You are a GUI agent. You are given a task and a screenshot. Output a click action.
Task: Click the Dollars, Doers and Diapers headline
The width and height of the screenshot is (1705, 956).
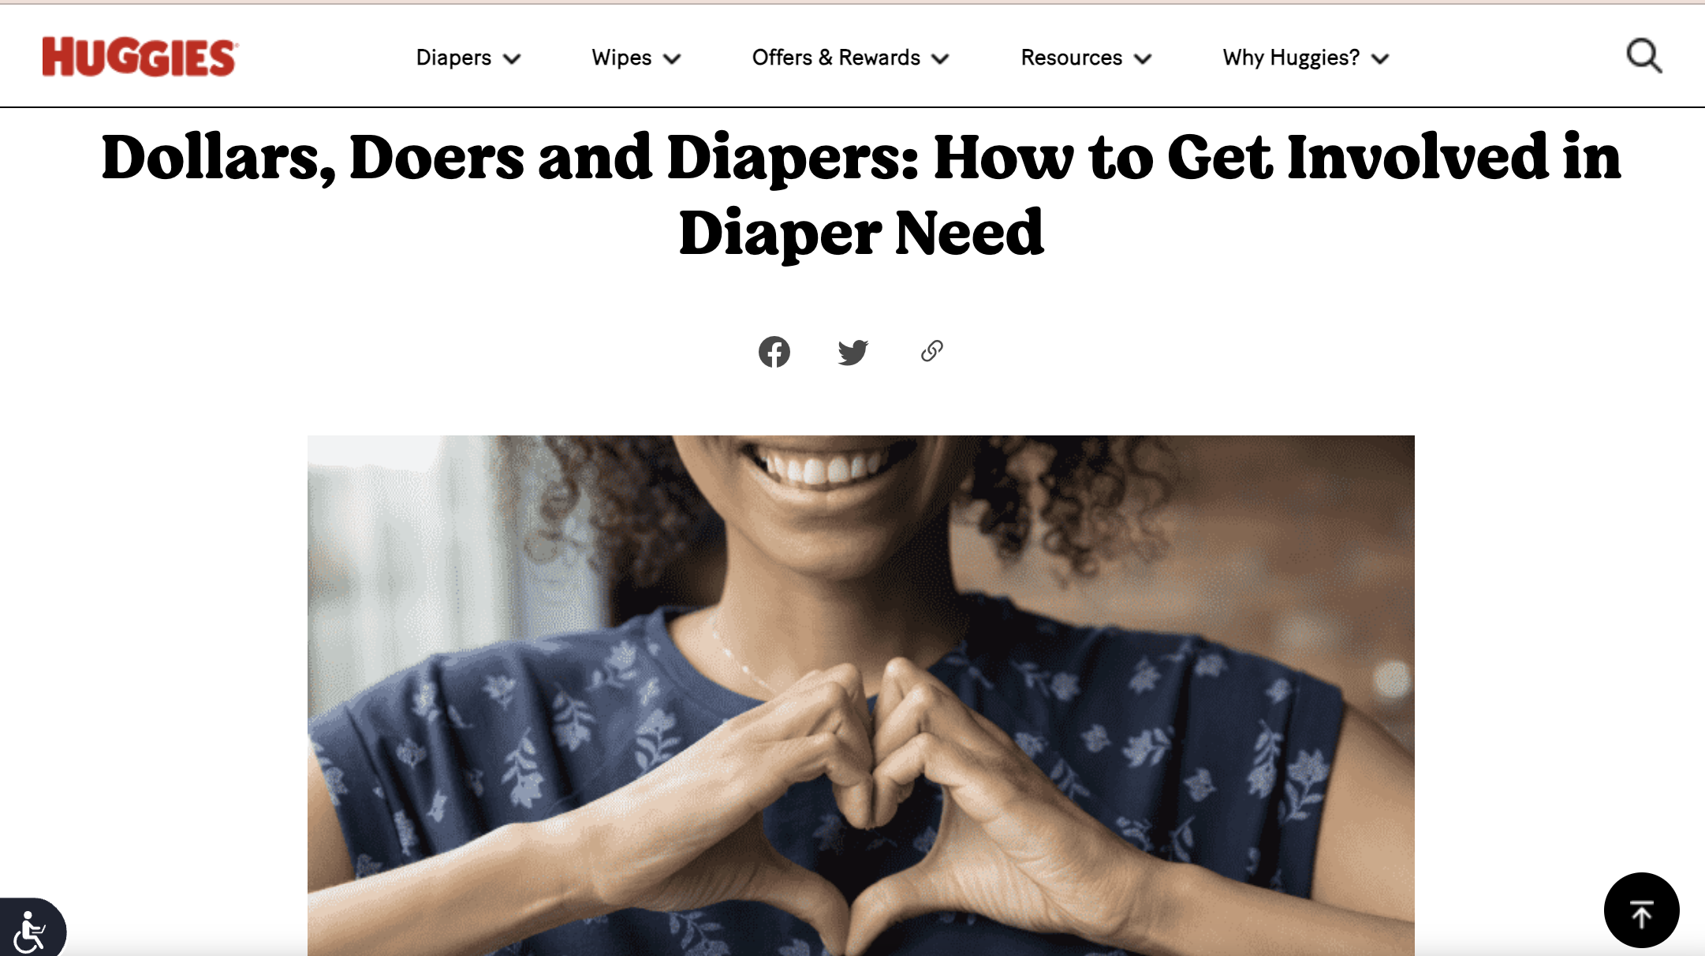861,195
